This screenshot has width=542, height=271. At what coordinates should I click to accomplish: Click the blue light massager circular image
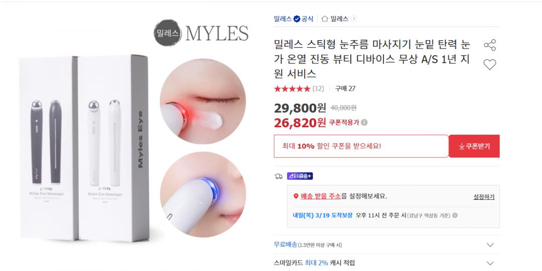click(x=203, y=194)
